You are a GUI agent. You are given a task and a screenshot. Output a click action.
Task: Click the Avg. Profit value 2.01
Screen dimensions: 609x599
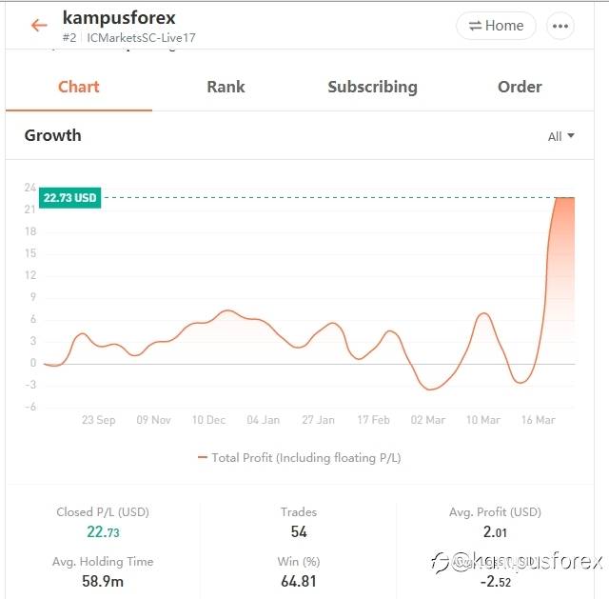(495, 532)
